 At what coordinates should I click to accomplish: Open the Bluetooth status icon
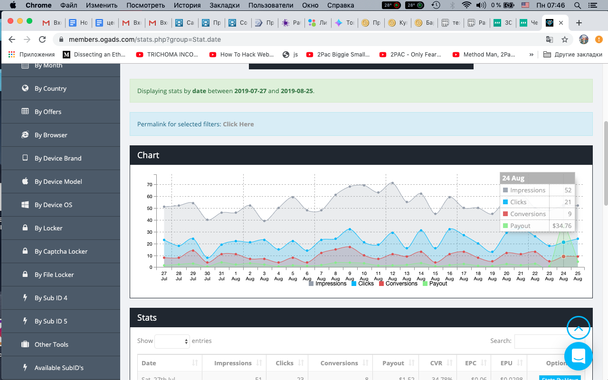(x=452, y=5)
